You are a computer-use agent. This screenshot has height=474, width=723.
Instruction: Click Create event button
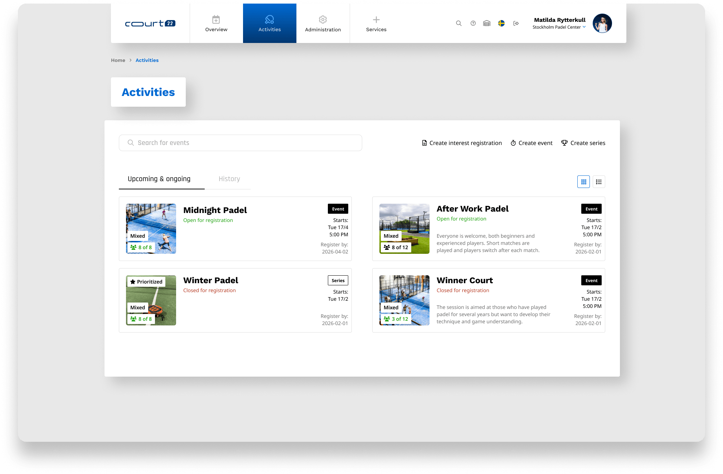click(x=532, y=143)
